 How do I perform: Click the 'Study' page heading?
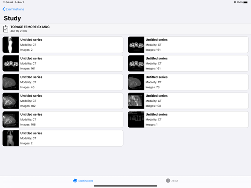coord(12,18)
